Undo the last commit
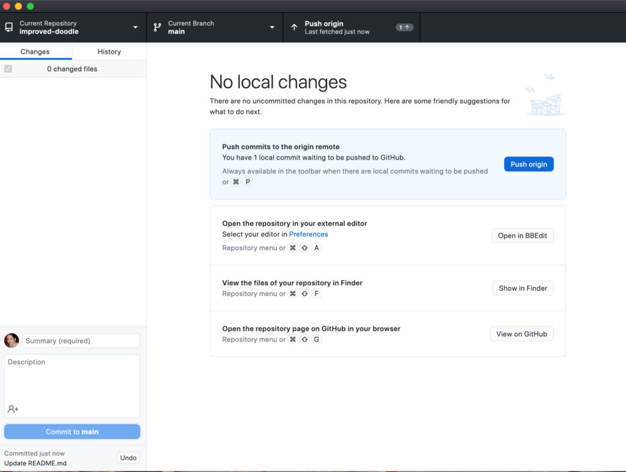 tap(128, 458)
